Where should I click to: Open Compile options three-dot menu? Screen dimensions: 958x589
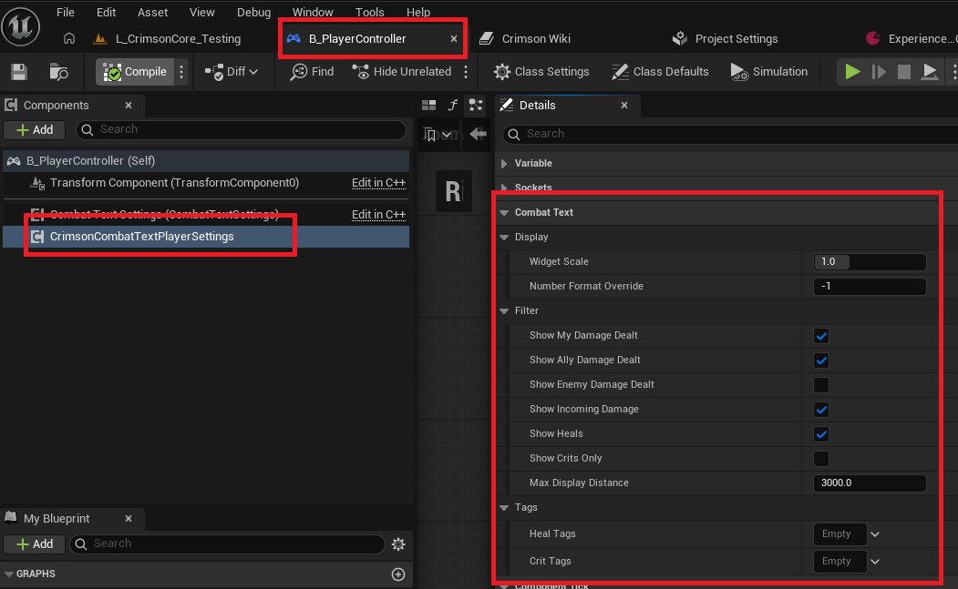(x=181, y=71)
